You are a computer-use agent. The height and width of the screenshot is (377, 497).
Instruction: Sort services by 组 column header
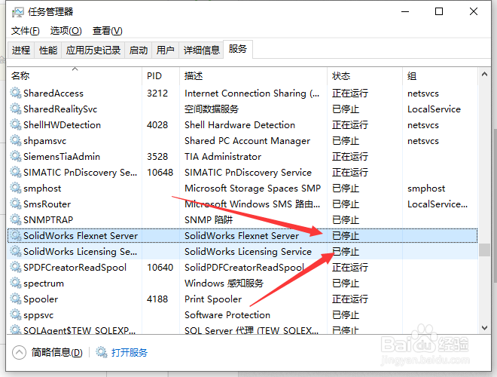coord(440,76)
